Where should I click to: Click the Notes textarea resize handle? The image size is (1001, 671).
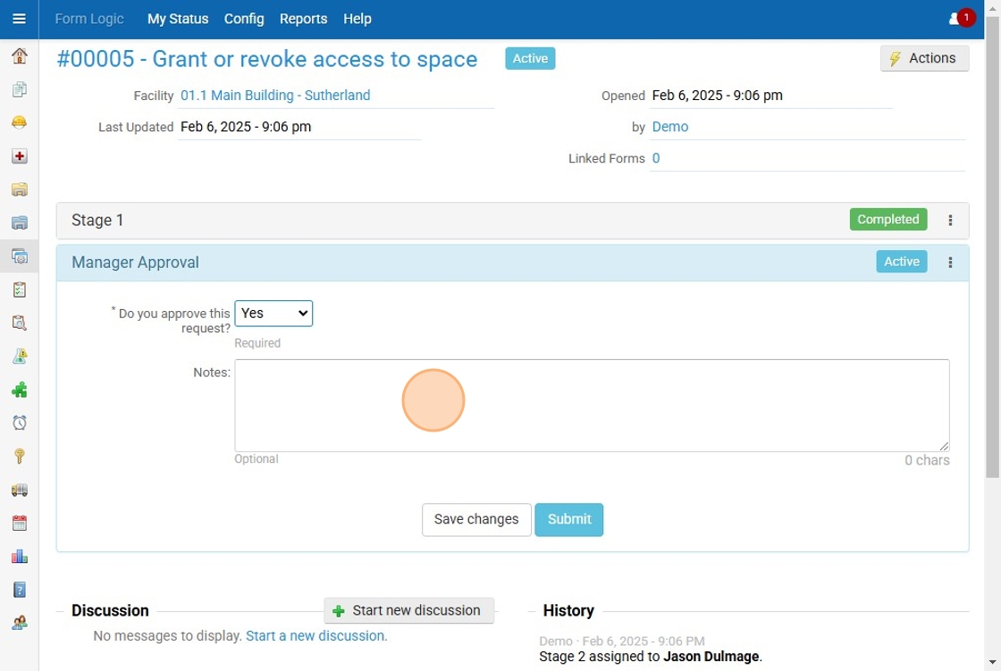tap(944, 446)
